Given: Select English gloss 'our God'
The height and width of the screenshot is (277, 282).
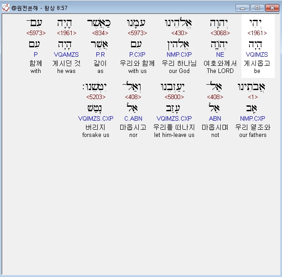Looking at the screenshot, I should click(179, 71).
